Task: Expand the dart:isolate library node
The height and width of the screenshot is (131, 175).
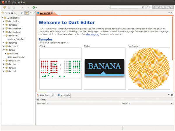Action: pos(4,61)
